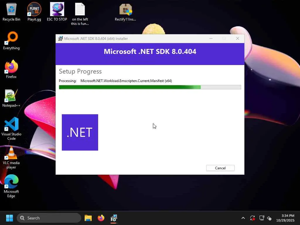Click the installer window title text
This screenshot has width=300, height=225.
pyautogui.click(x=96, y=38)
